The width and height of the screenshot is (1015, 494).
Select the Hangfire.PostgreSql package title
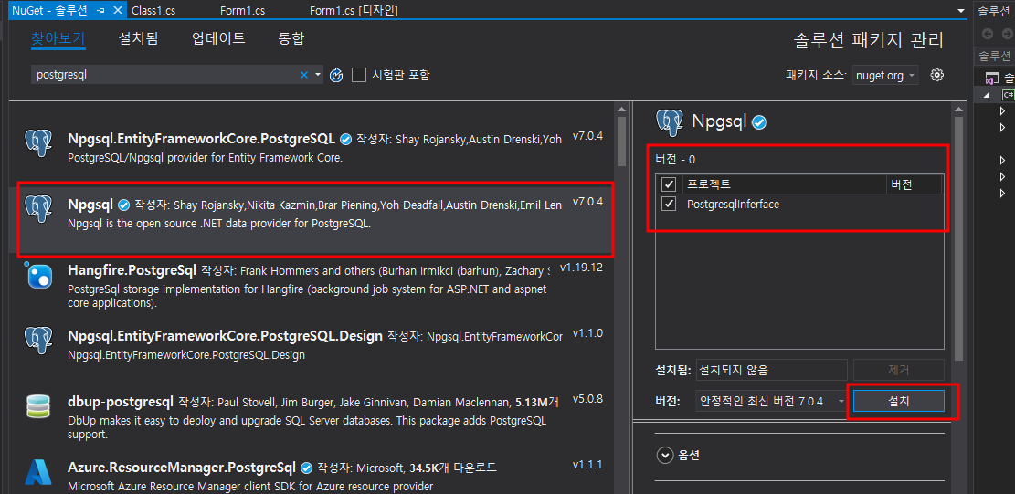point(132,269)
